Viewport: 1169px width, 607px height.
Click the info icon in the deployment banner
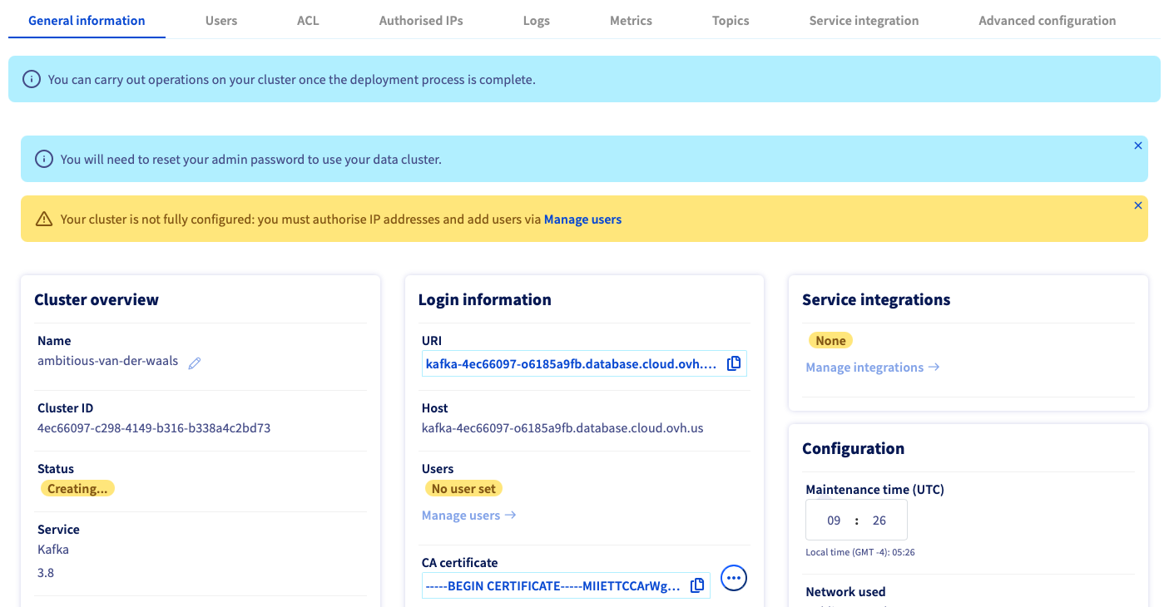click(x=31, y=80)
